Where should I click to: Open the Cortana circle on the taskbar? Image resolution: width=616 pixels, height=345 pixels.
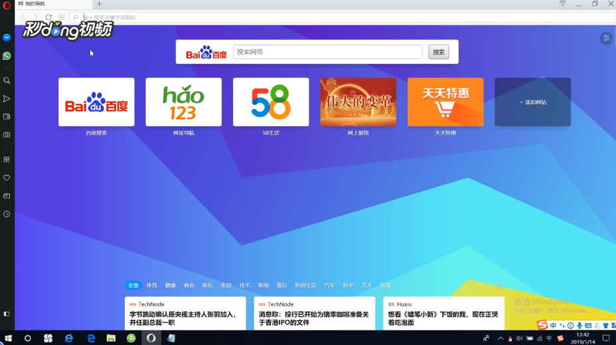tap(27, 338)
